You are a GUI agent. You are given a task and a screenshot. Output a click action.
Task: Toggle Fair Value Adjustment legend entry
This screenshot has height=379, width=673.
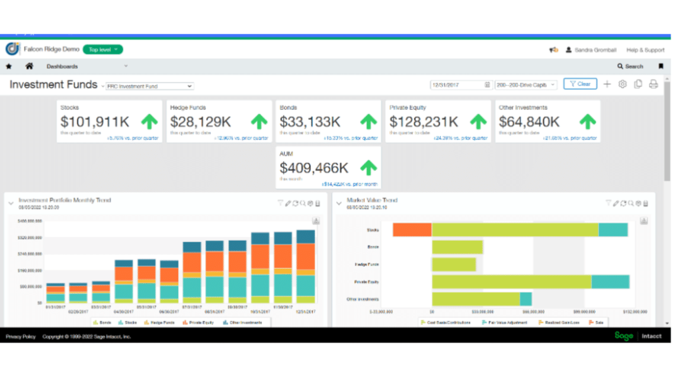504,322
